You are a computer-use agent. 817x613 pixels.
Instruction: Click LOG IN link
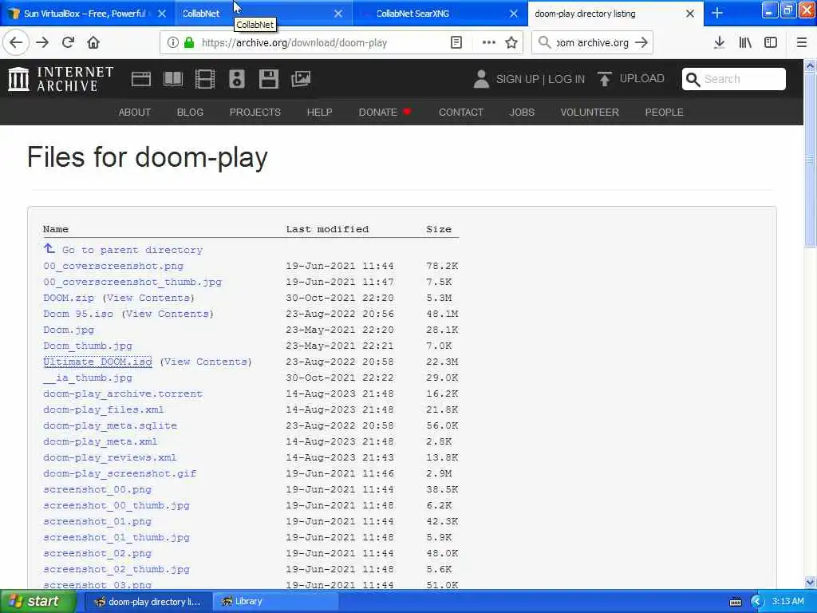(x=566, y=79)
